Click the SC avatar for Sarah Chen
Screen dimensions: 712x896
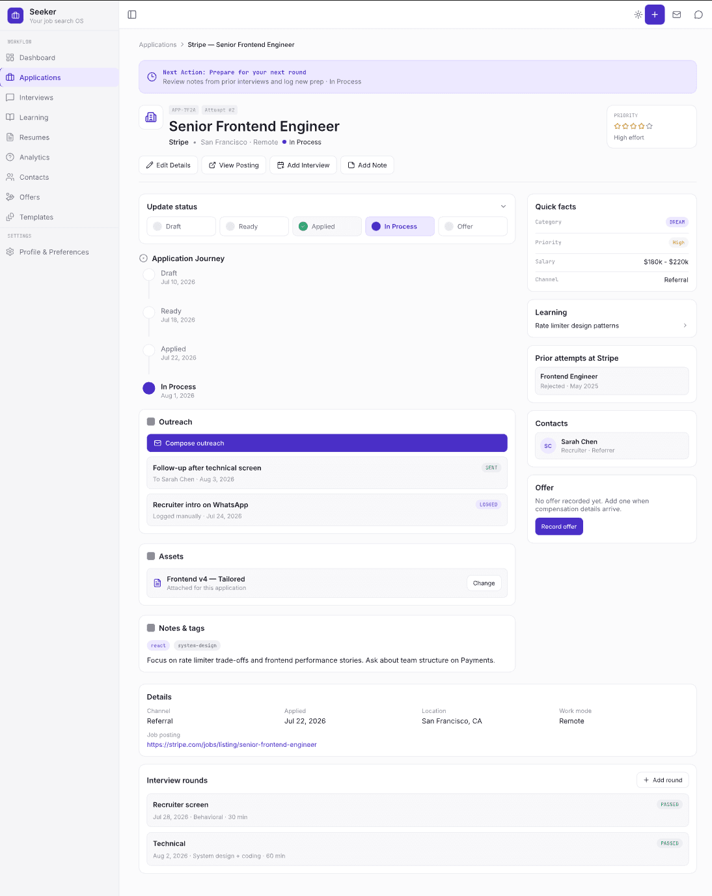[548, 446]
